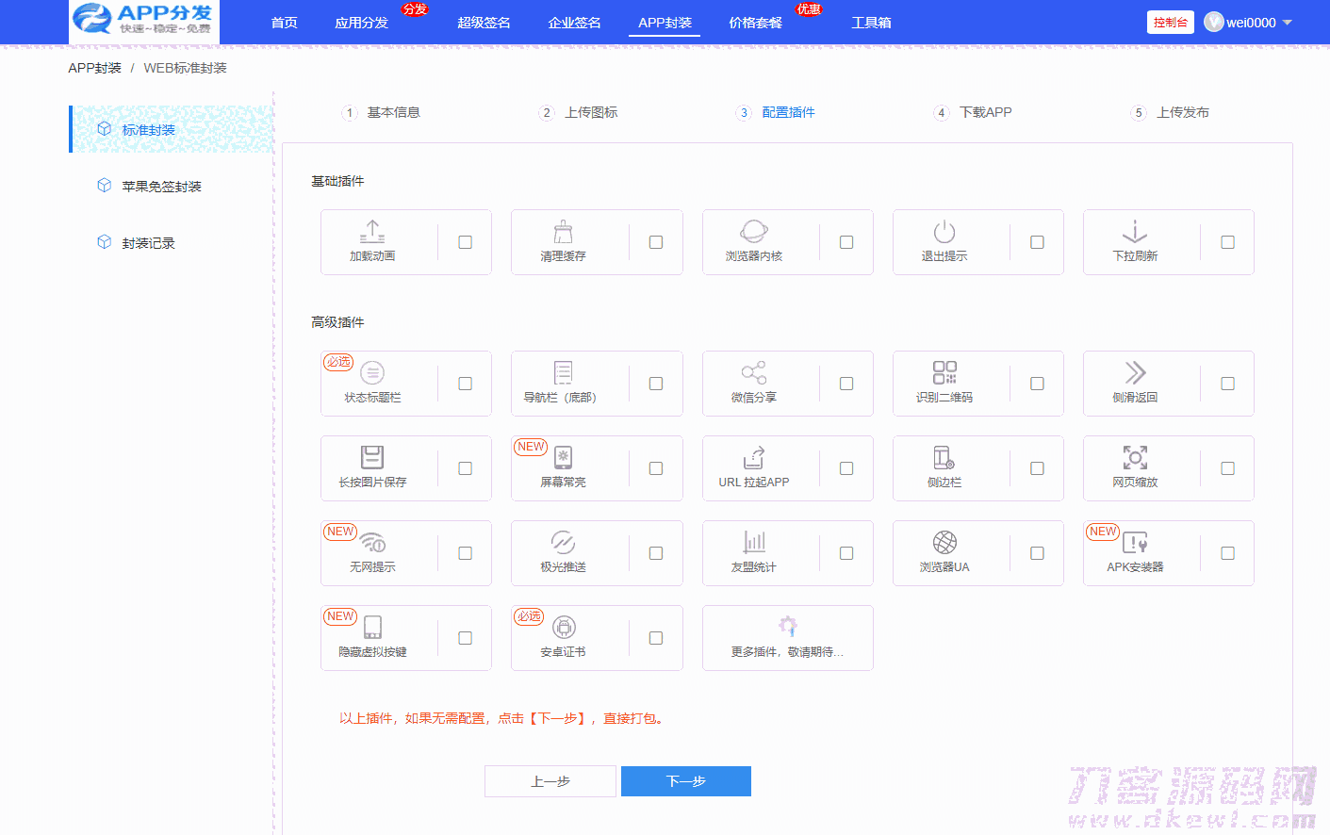Click the 微信分享 share icon
This screenshot has height=835, width=1330.
[754, 373]
